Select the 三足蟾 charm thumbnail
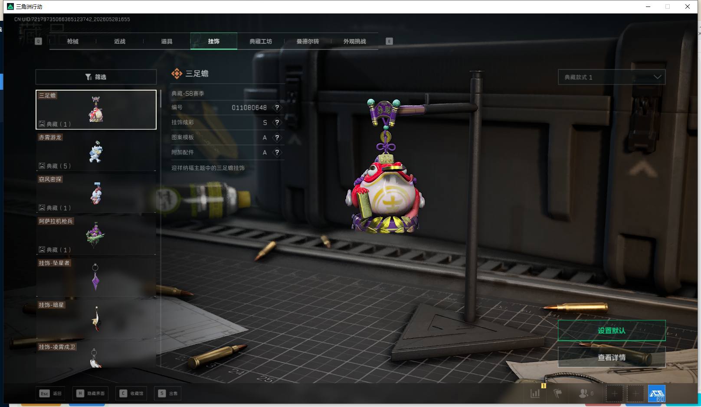 coord(96,110)
